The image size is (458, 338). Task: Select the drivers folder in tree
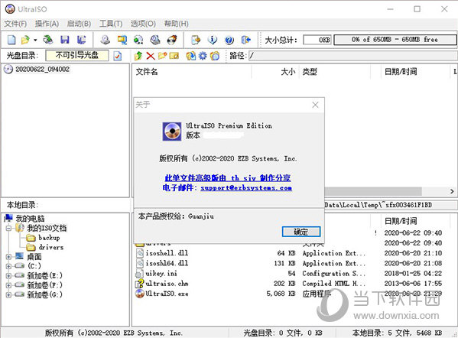click(50, 248)
